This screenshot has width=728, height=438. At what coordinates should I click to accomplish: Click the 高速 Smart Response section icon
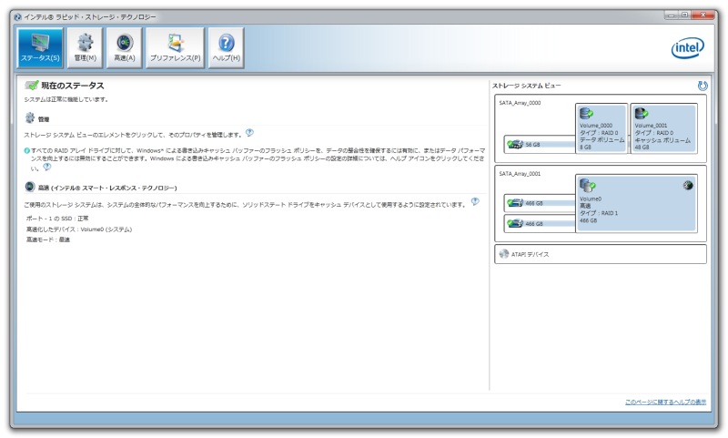pyautogui.click(x=30, y=187)
